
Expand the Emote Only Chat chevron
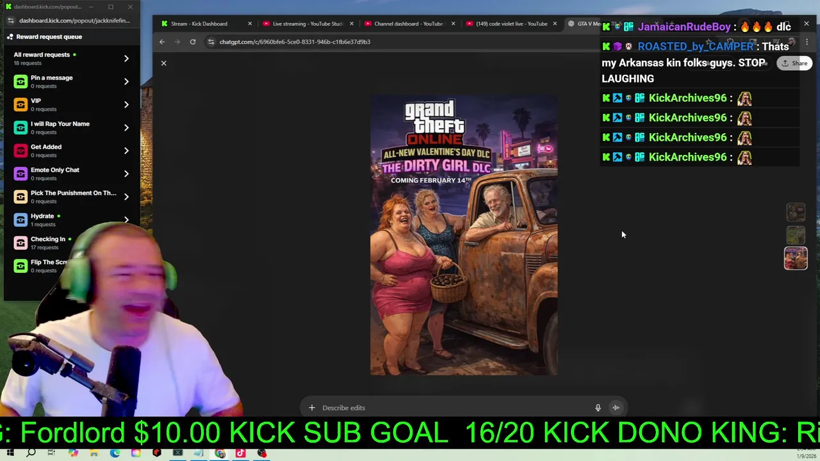pyautogui.click(x=126, y=174)
